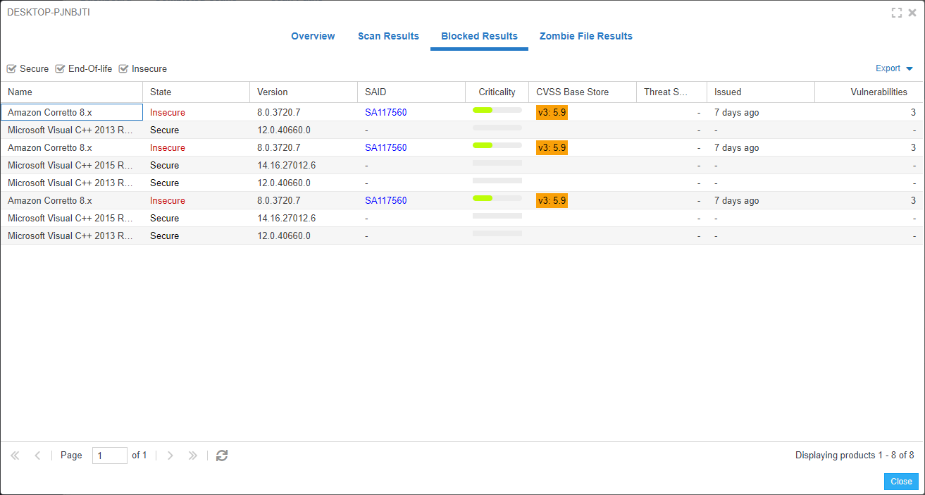The height and width of the screenshot is (495, 925).
Task: Jump to the last page arrow
Action: pyautogui.click(x=192, y=456)
